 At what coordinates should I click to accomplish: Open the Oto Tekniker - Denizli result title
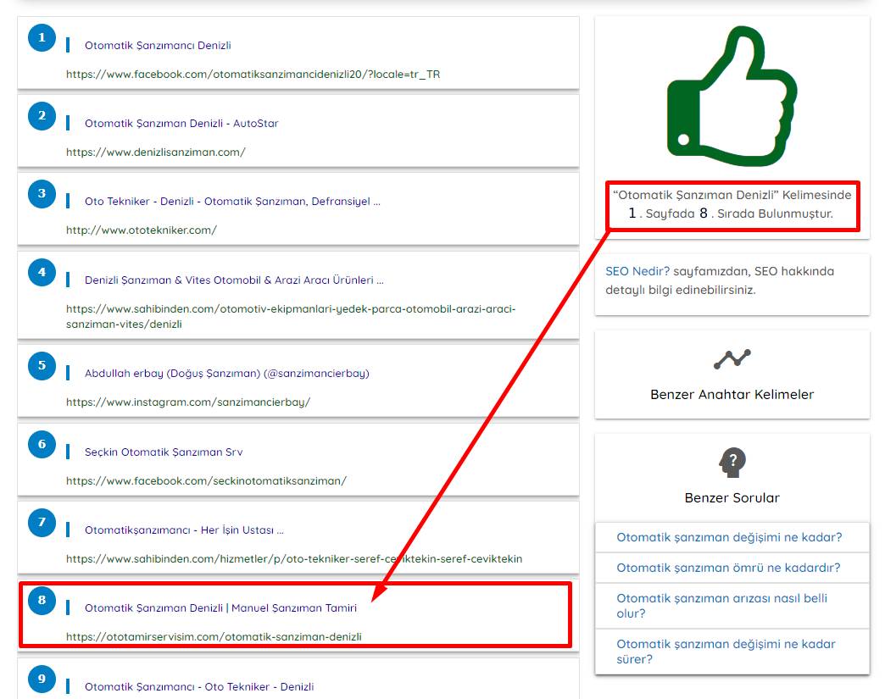pos(232,202)
